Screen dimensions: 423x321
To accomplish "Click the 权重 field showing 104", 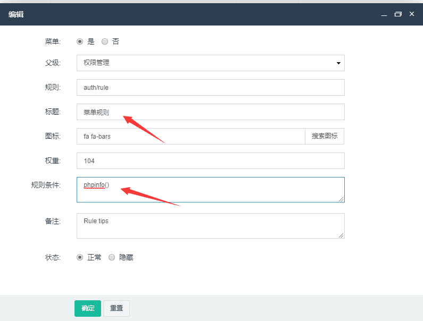I will [210, 161].
